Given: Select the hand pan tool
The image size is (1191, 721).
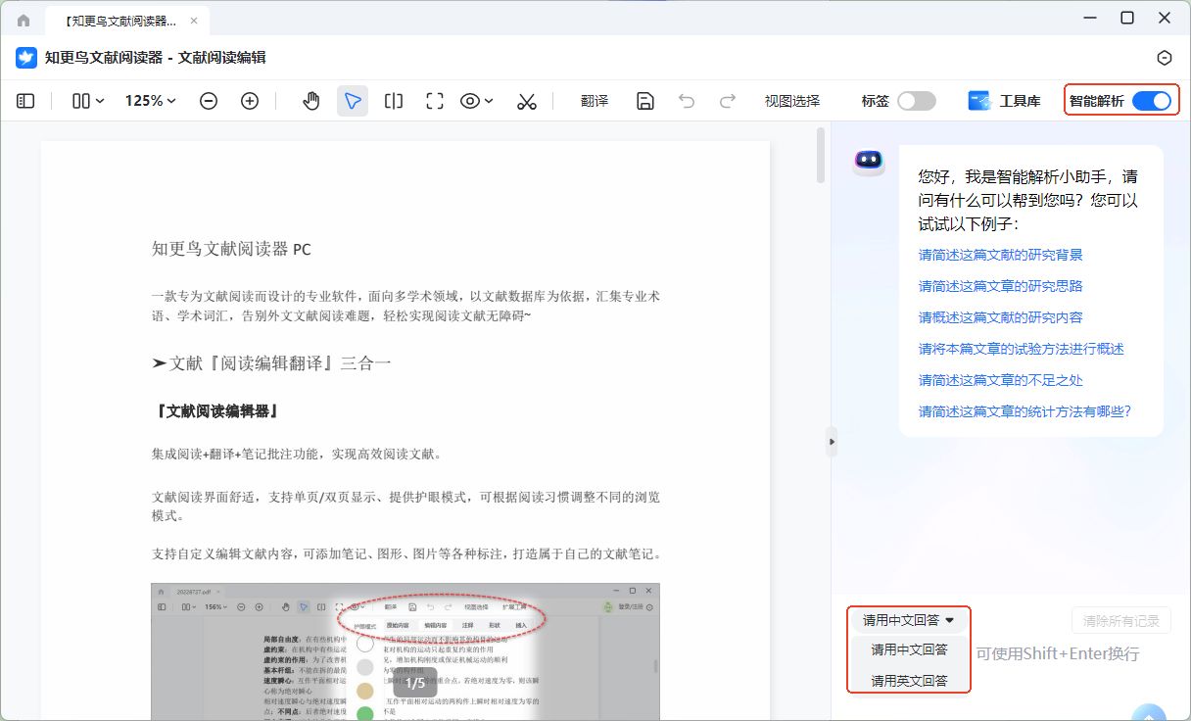Looking at the screenshot, I should [311, 101].
